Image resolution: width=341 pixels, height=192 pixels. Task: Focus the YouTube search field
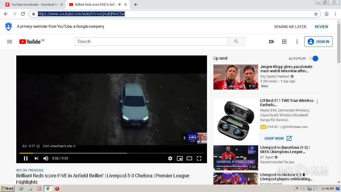(151, 42)
